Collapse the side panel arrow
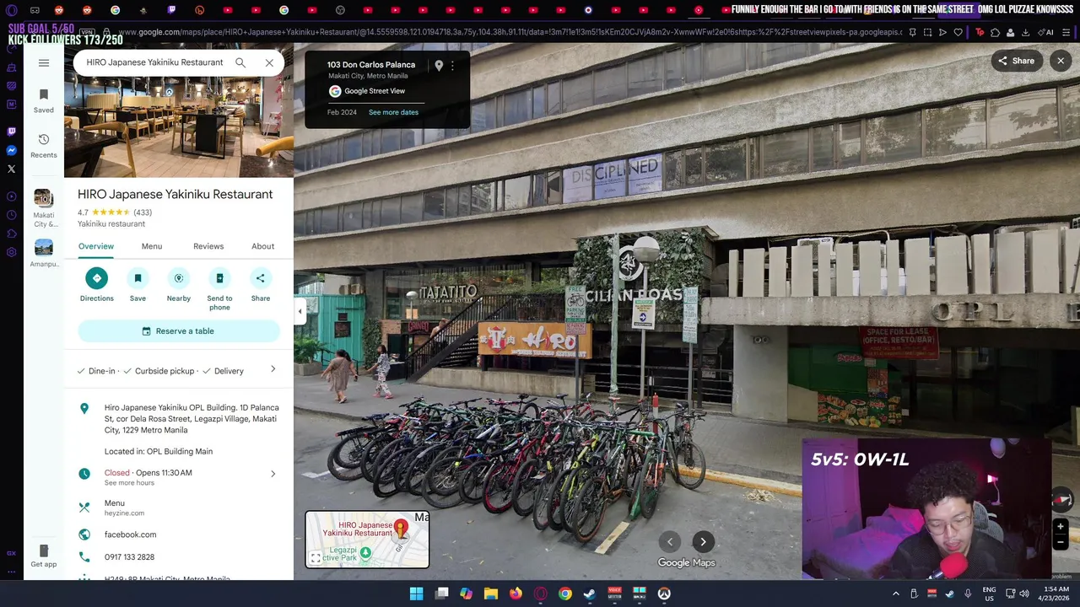The height and width of the screenshot is (607, 1080). coord(300,311)
